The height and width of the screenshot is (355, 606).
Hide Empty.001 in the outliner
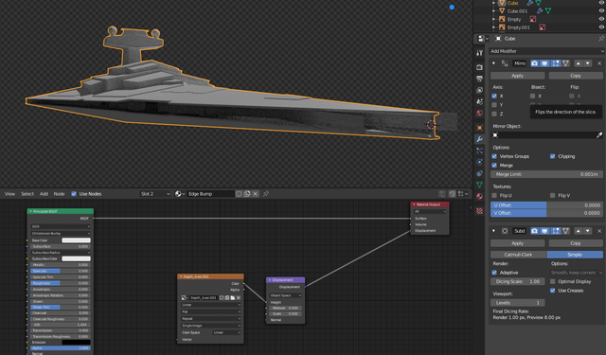coord(601,27)
